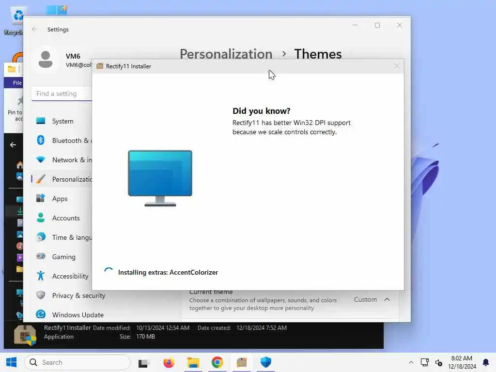Click the Bluetooth icon in sidebar
496x372 pixels.
pos(41,140)
